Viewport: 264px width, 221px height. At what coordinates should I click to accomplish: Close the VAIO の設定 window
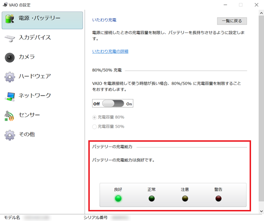256,5
